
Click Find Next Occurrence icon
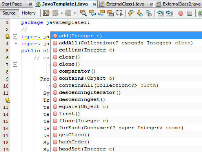tap(102, 13)
